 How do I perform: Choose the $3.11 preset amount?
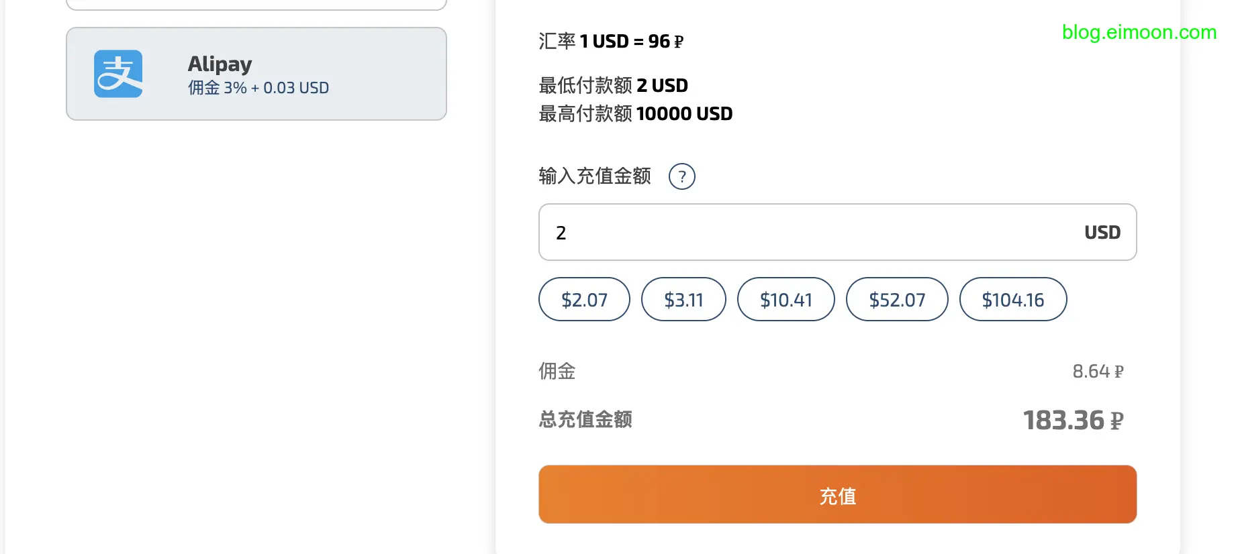[683, 299]
